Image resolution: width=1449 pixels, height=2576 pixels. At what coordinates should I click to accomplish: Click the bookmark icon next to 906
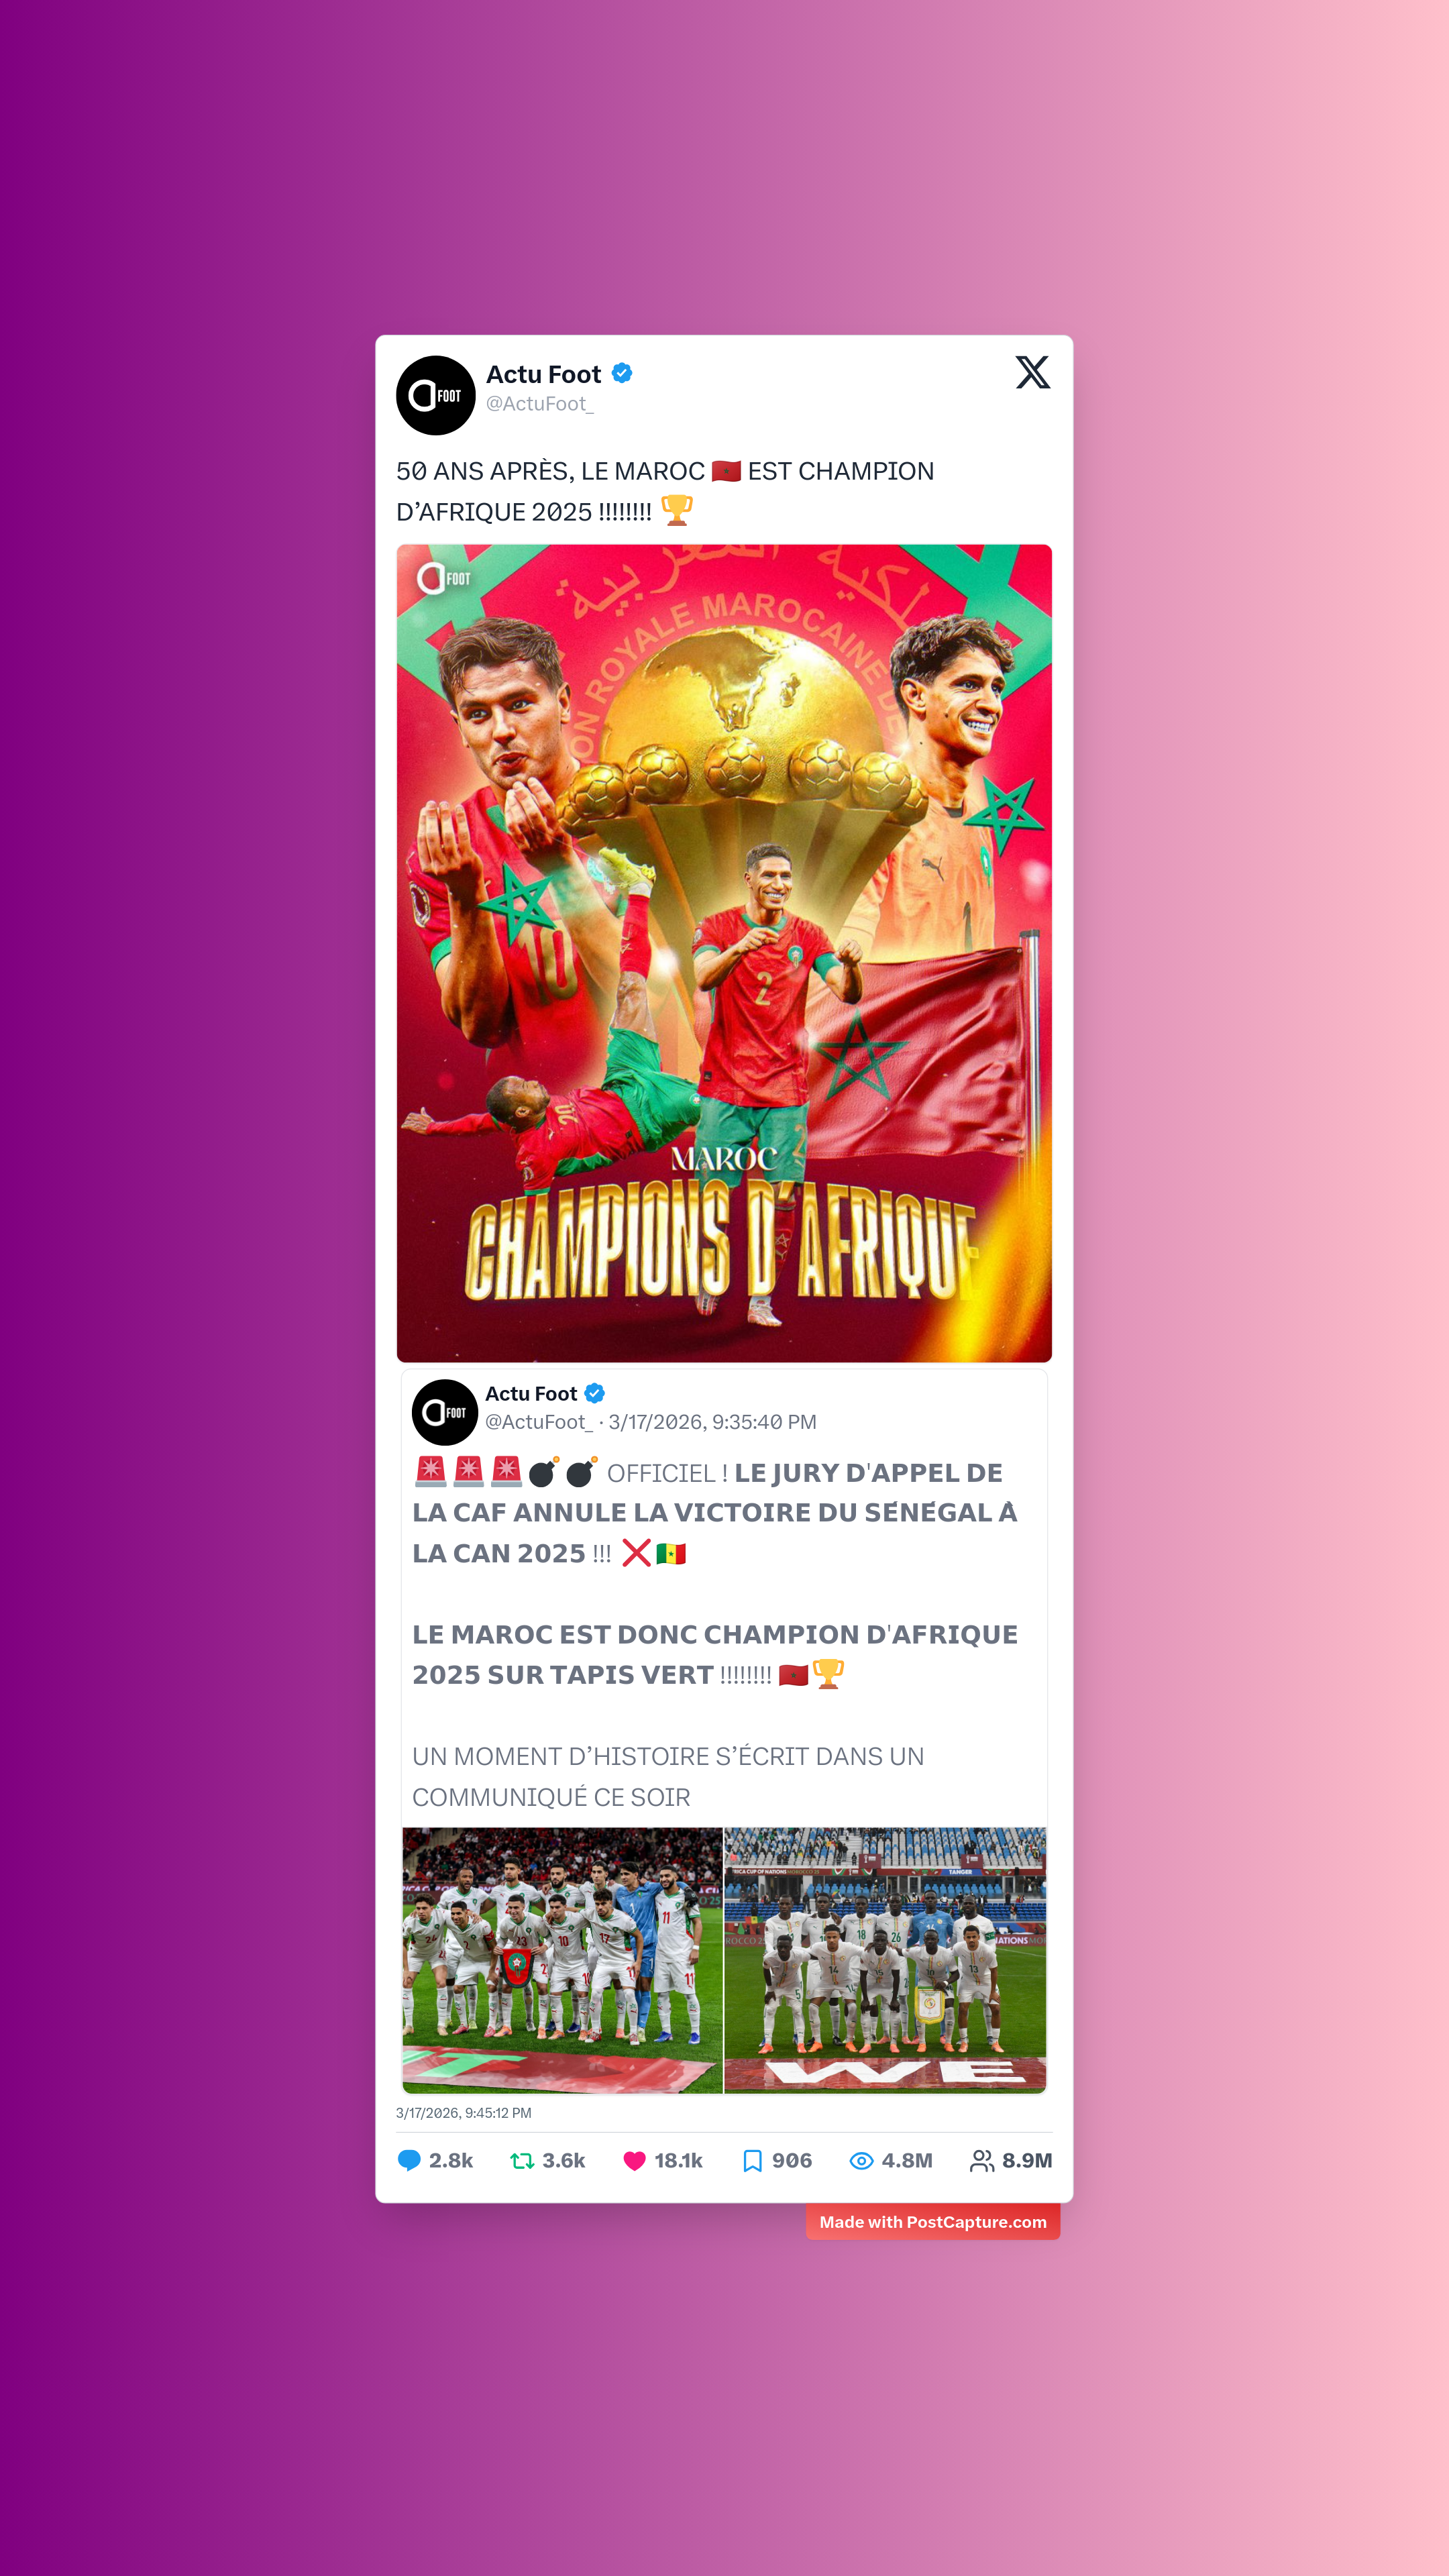tap(752, 2160)
